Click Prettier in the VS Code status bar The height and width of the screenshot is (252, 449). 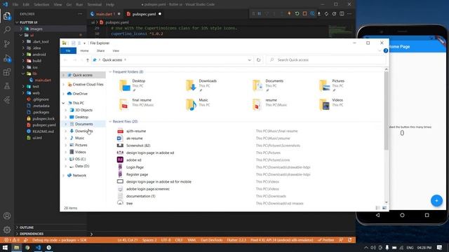coord(326,240)
